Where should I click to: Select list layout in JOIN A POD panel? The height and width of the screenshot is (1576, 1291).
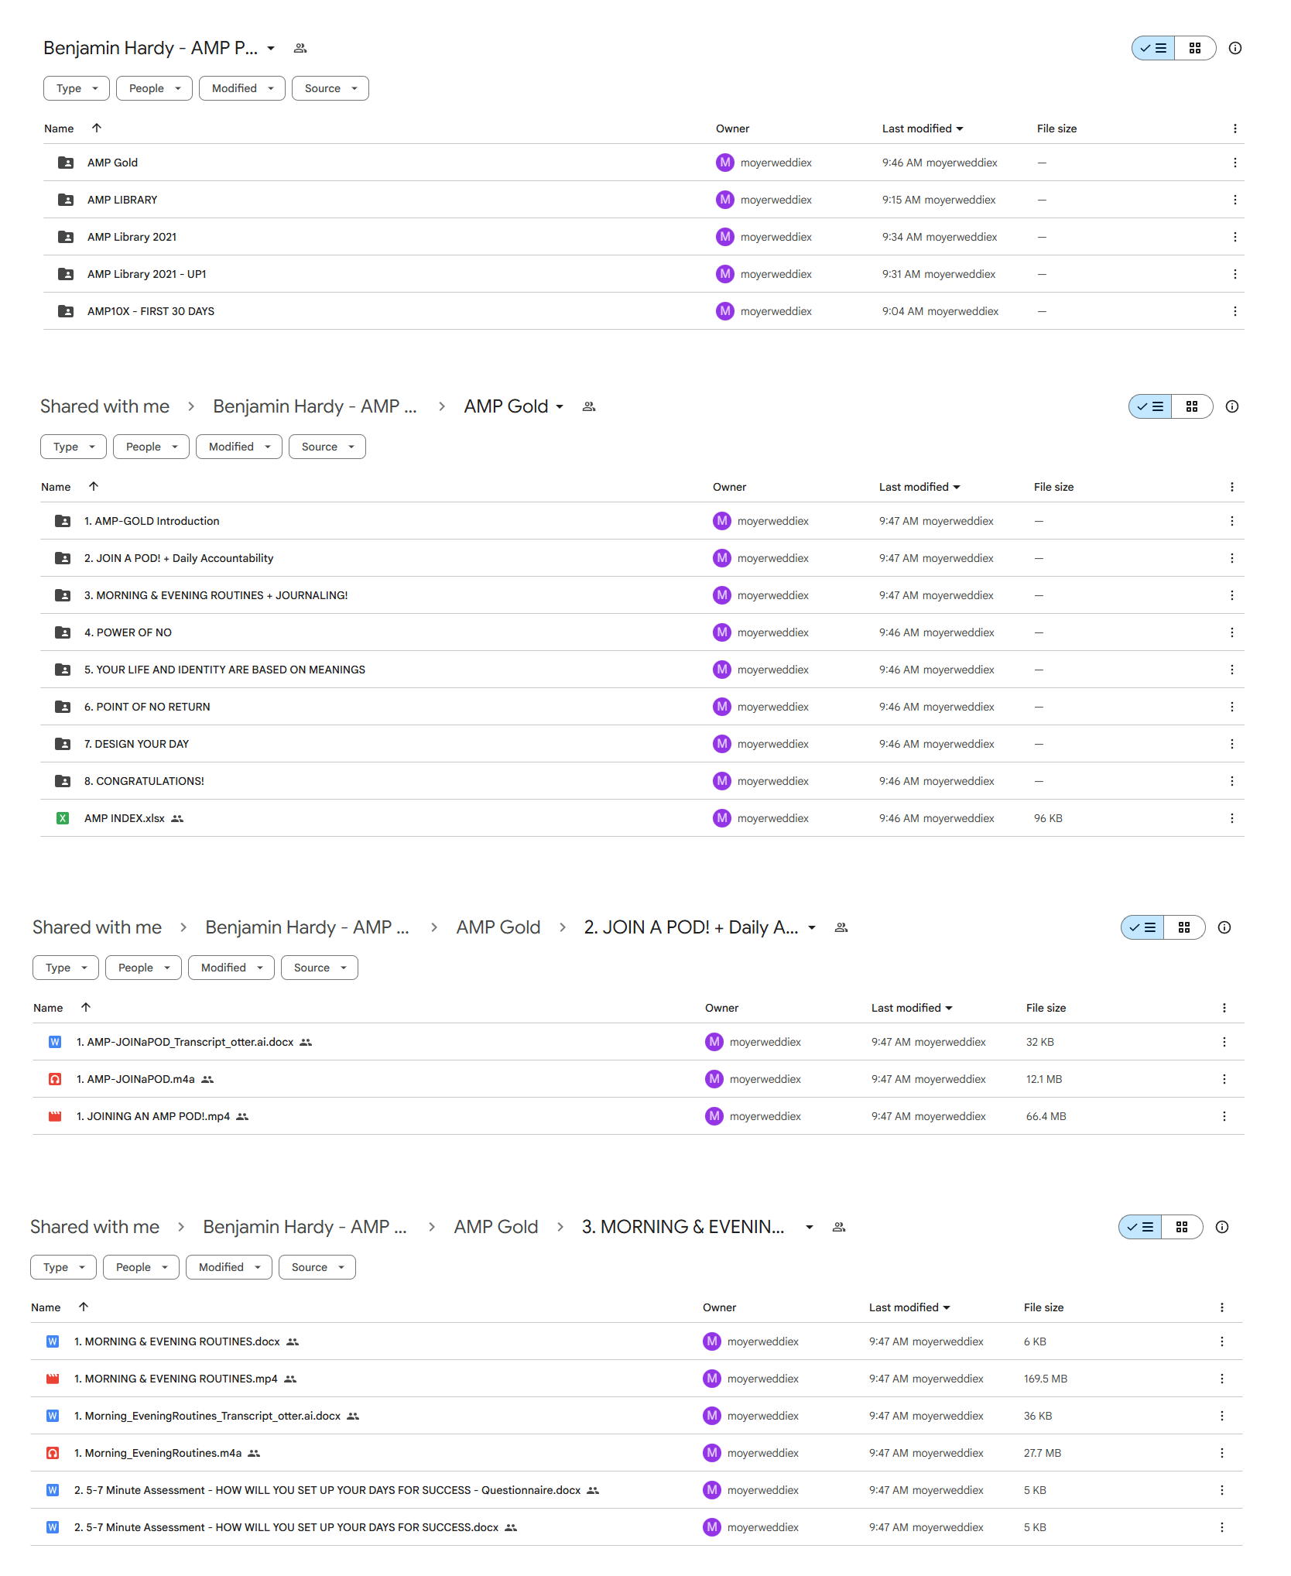click(x=1142, y=927)
